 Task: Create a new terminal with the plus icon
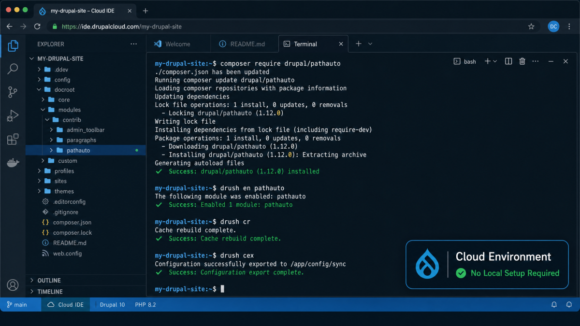pos(488,61)
